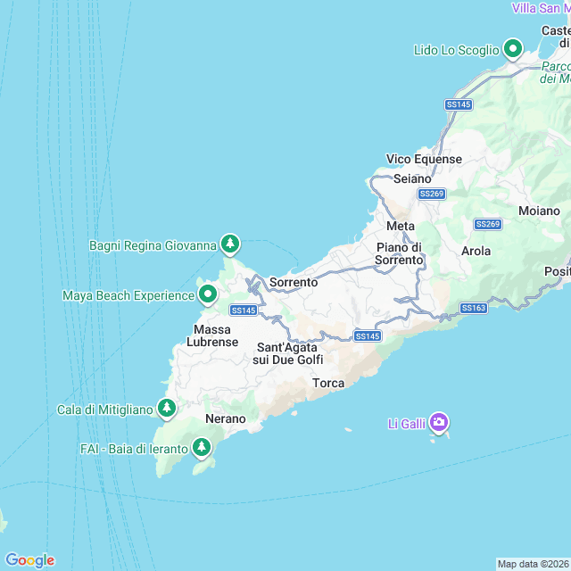Click the SS269 shield near Moiano

(488, 224)
